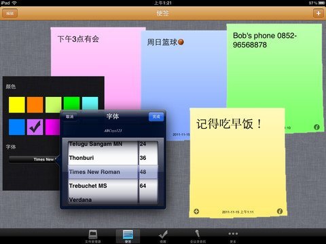The image size is (326, 244).
Task: Tap the Cancel button in font popup
Action: 69,117
